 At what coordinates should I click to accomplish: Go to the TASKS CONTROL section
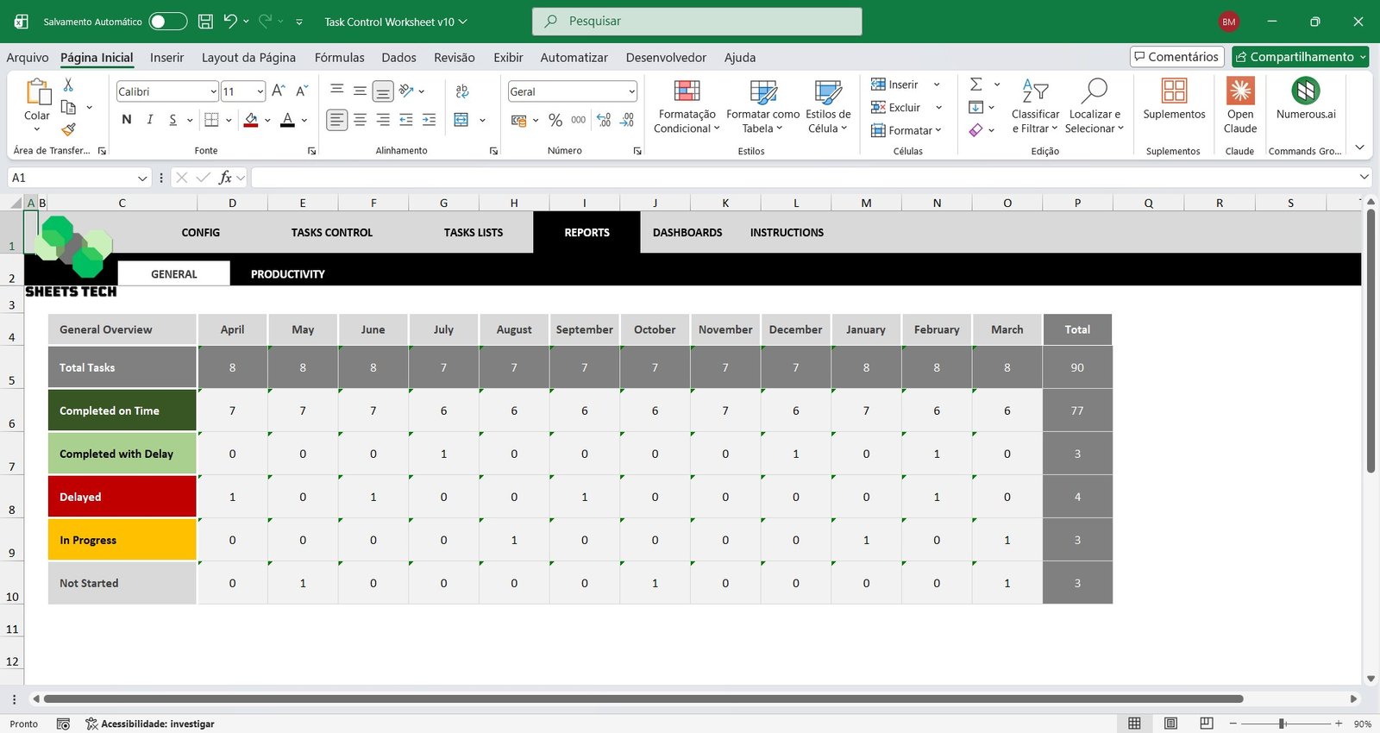tap(332, 233)
